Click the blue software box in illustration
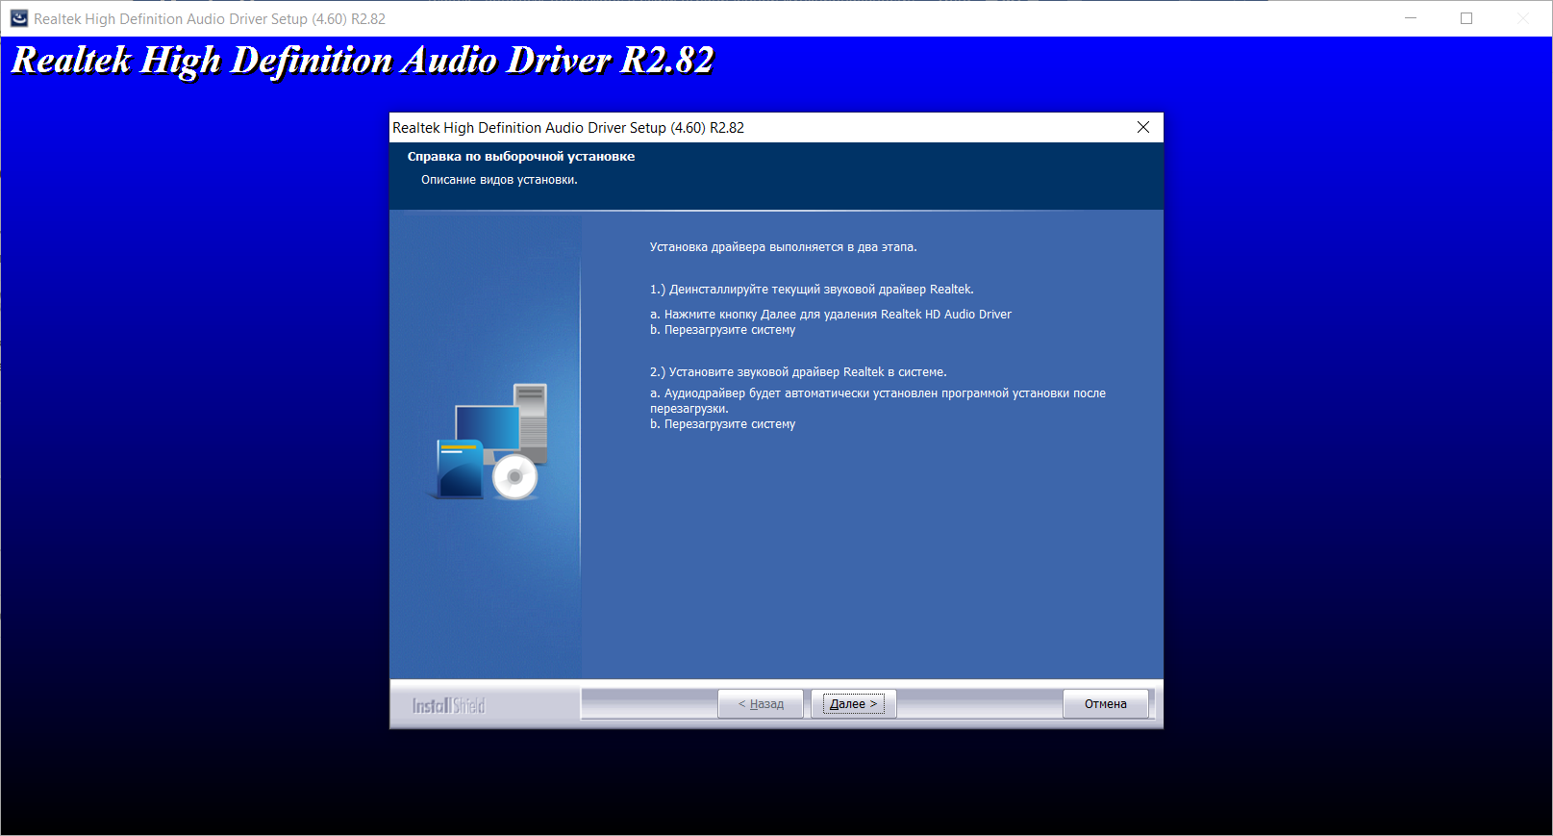The image size is (1553, 836). (459, 469)
